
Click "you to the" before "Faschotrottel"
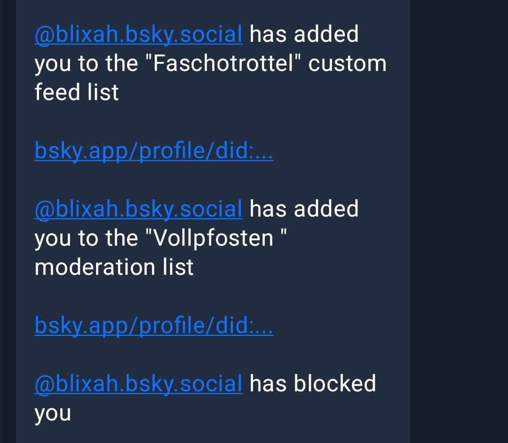click(86, 63)
